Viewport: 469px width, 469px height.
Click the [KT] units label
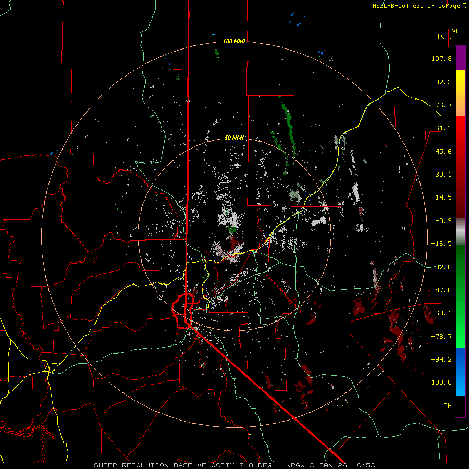pyautogui.click(x=445, y=36)
